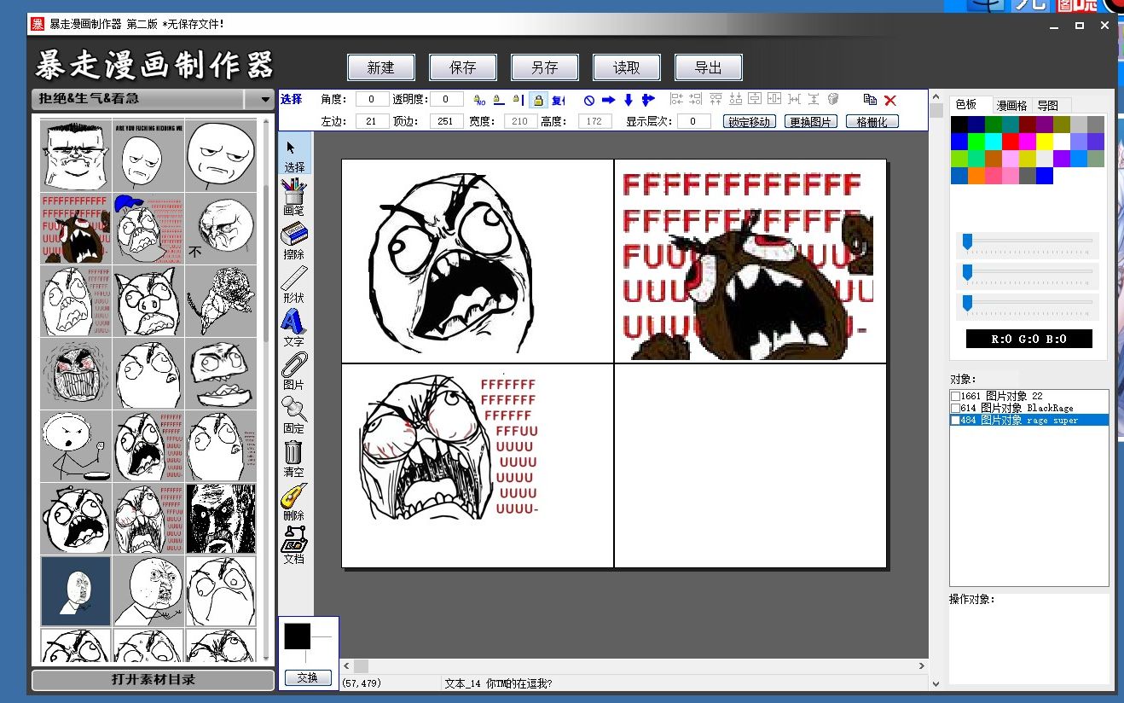This screenshot has height=703, width=1124.
Task: Adjust the second RGB slider
Action: point(1028,276)
